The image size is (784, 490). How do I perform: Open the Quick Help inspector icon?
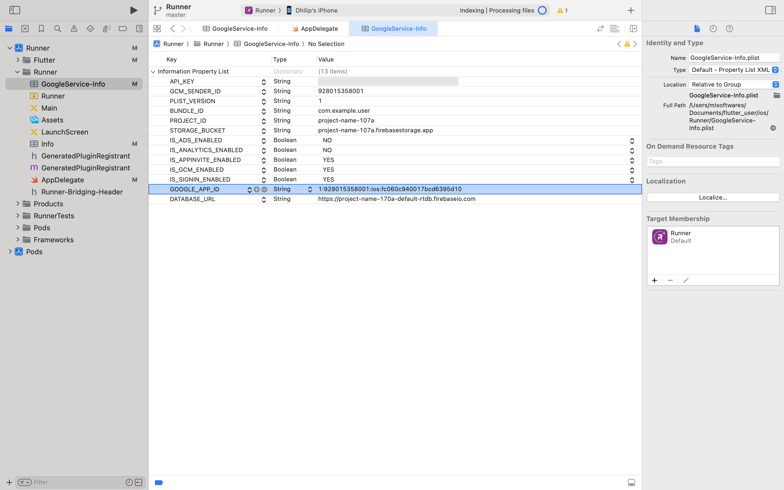pyautogui.click(x=729, y=29)
